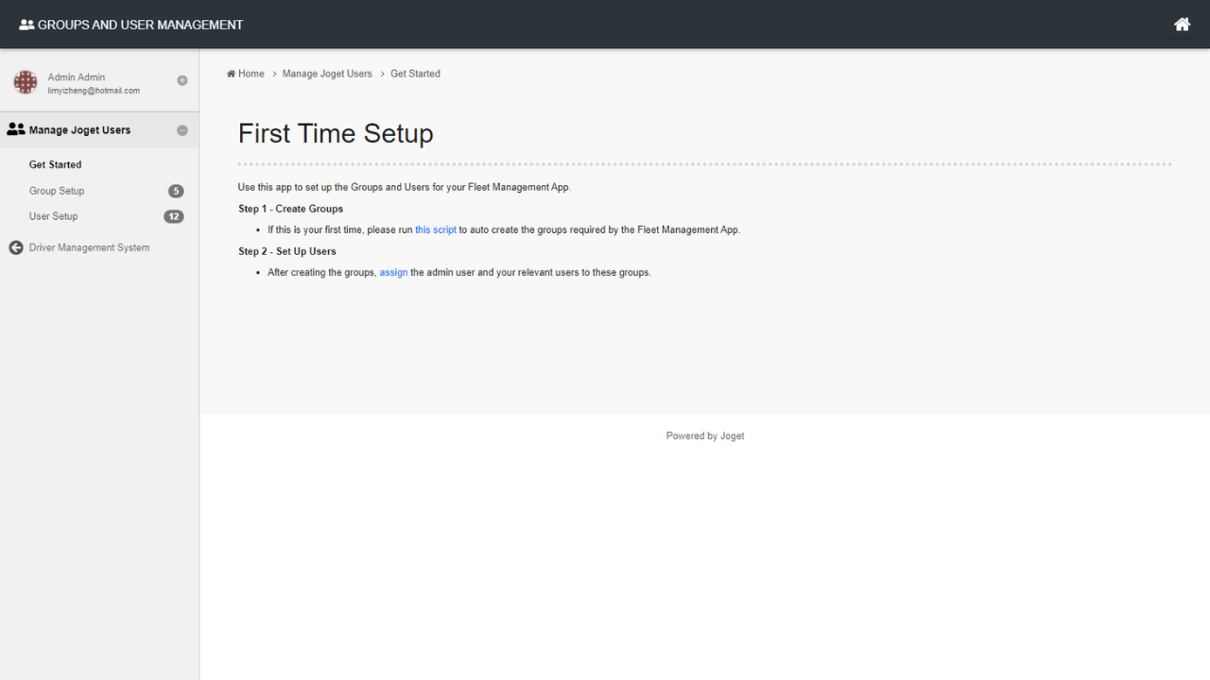This screenshot has width=1210, height=680.
Task: Collapse Manage Joget Users with the minus button
Action: [182, 130]
